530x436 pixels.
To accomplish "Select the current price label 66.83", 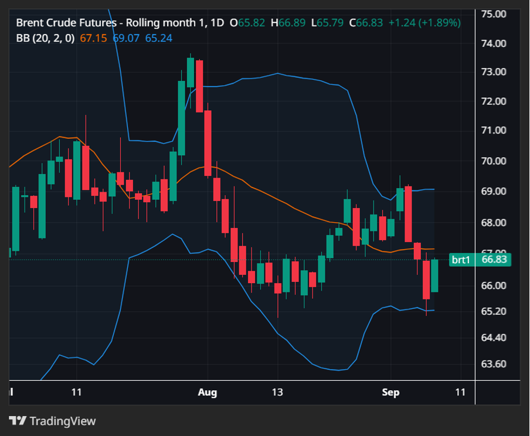I will tap(492, 260).
